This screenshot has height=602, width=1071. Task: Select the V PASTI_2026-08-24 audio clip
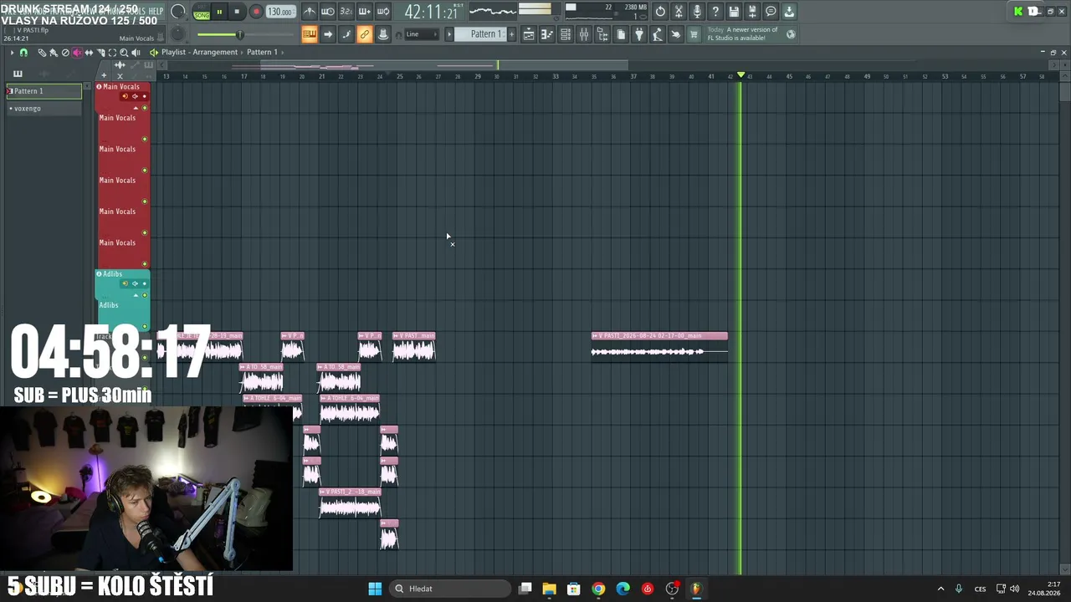click(659, 347)
